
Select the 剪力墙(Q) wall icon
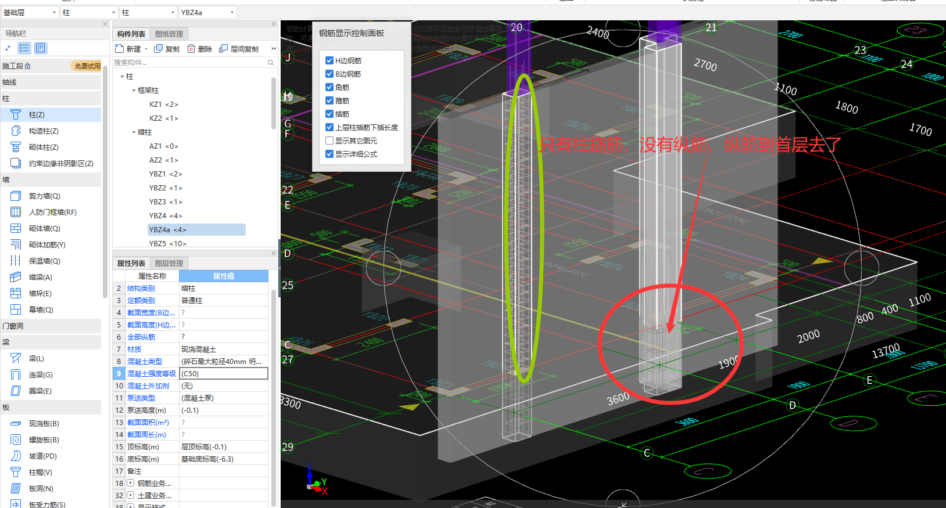coord(16,196)
